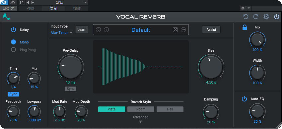Load the next preset with right arrow
The height and width of the screenshot is (129, 282).
click(106, 30)
